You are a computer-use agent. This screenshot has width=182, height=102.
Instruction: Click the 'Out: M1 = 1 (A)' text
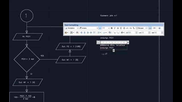pos(27,82)
